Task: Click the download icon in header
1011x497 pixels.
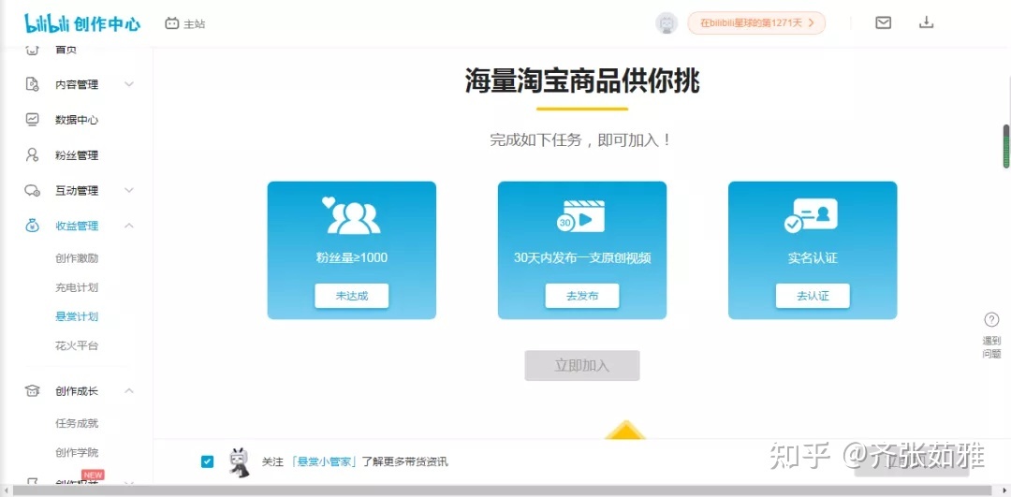Action: (926, 22)
